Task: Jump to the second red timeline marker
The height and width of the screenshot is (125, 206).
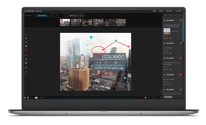Action: (x=68, y=96)
